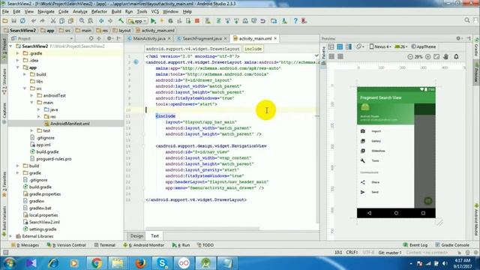Click the Save All toolbar icon

click(13, 21)
